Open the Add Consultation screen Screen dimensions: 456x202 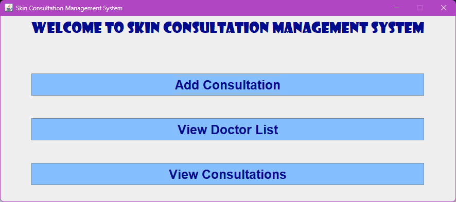point(227,84)
